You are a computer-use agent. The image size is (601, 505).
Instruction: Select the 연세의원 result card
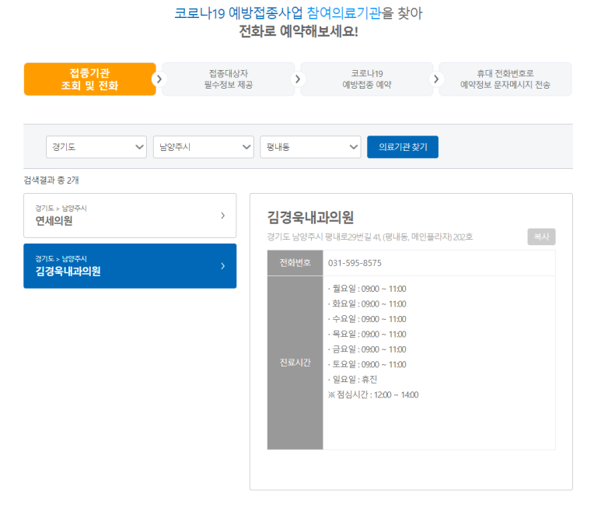pyautogui.click(x=130, y=216)
